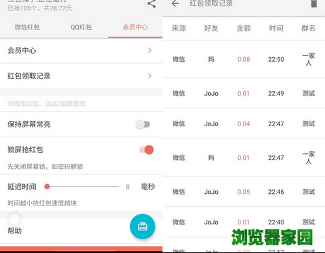Switch to the QQ红包 tab
Screen dimensions: 325x253
(81, 27)
